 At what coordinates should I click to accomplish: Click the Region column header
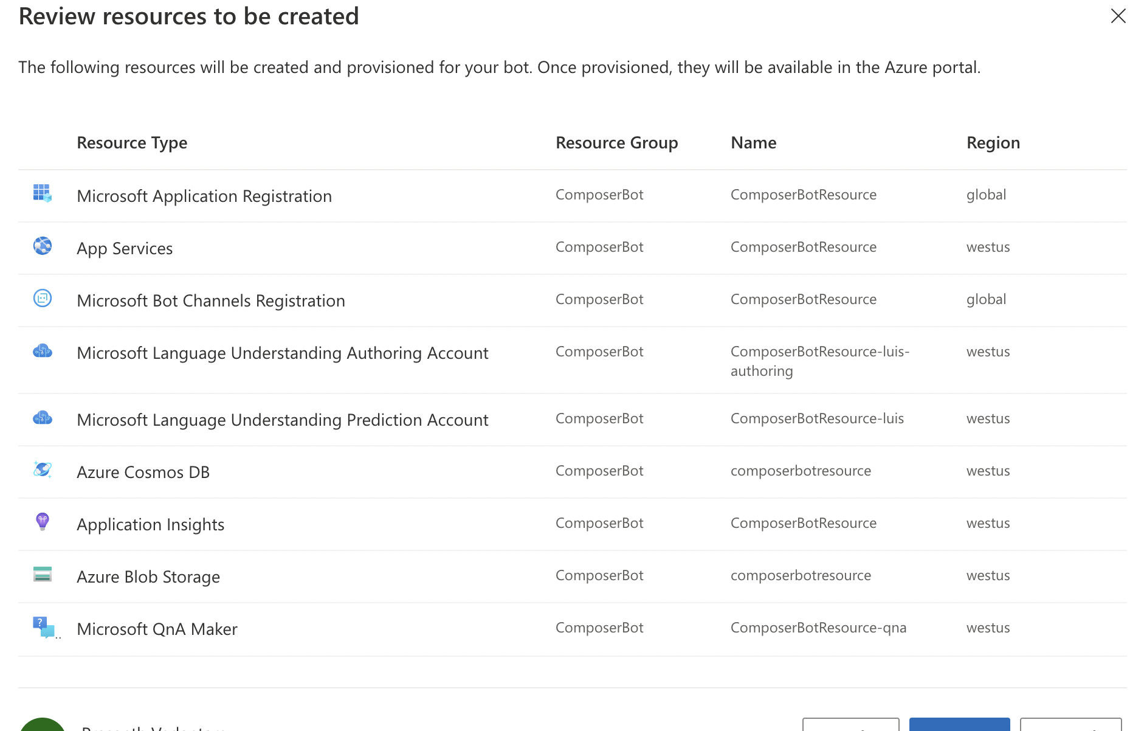[x=993, y=143]
